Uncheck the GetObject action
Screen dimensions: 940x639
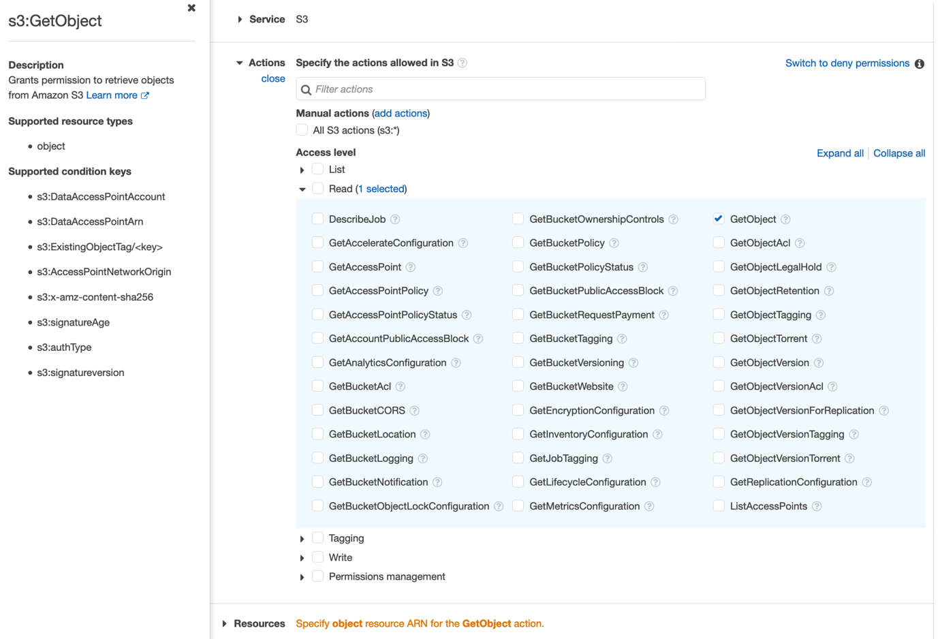[x=719, y=219]
